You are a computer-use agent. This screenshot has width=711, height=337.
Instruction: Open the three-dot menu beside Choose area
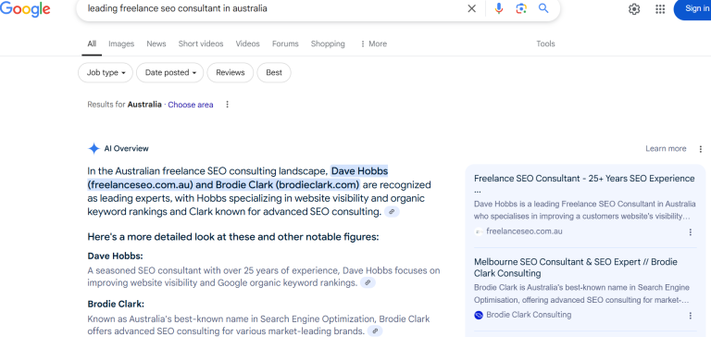point(227,105)
